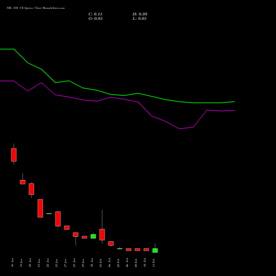This screenshot has height=276, width=276.
Task: Click the chart title text at top left
Action: pyautogui.click(x=35, y=8)
